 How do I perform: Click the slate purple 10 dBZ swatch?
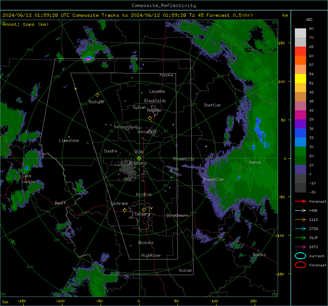point(300,169)
